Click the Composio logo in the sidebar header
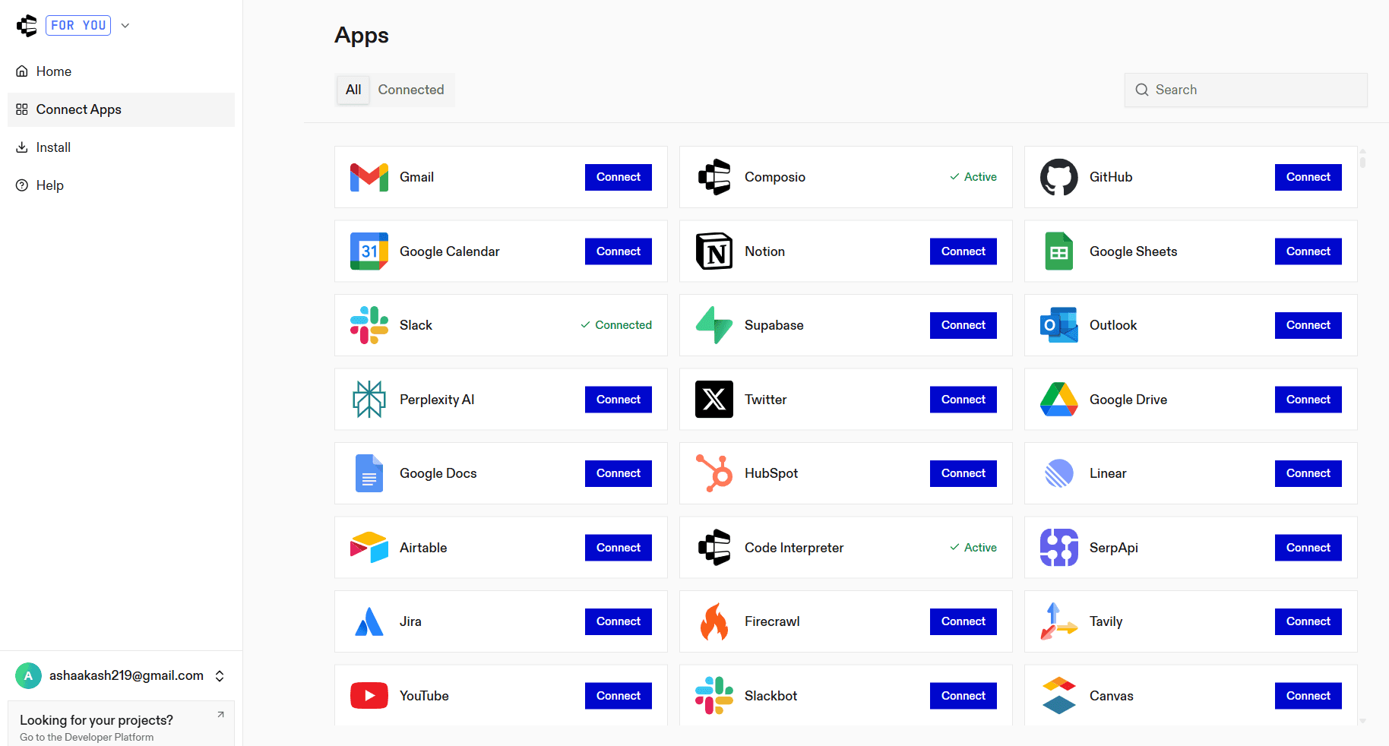 [27, 26]
